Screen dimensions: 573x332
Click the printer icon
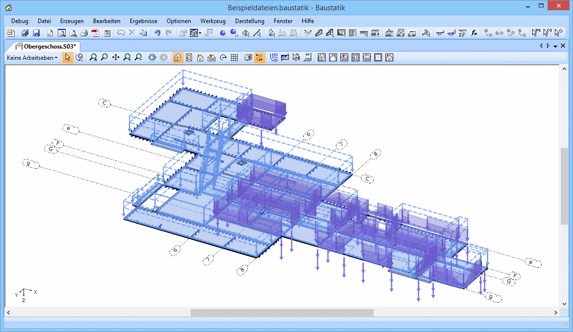(x=84, y=33)
